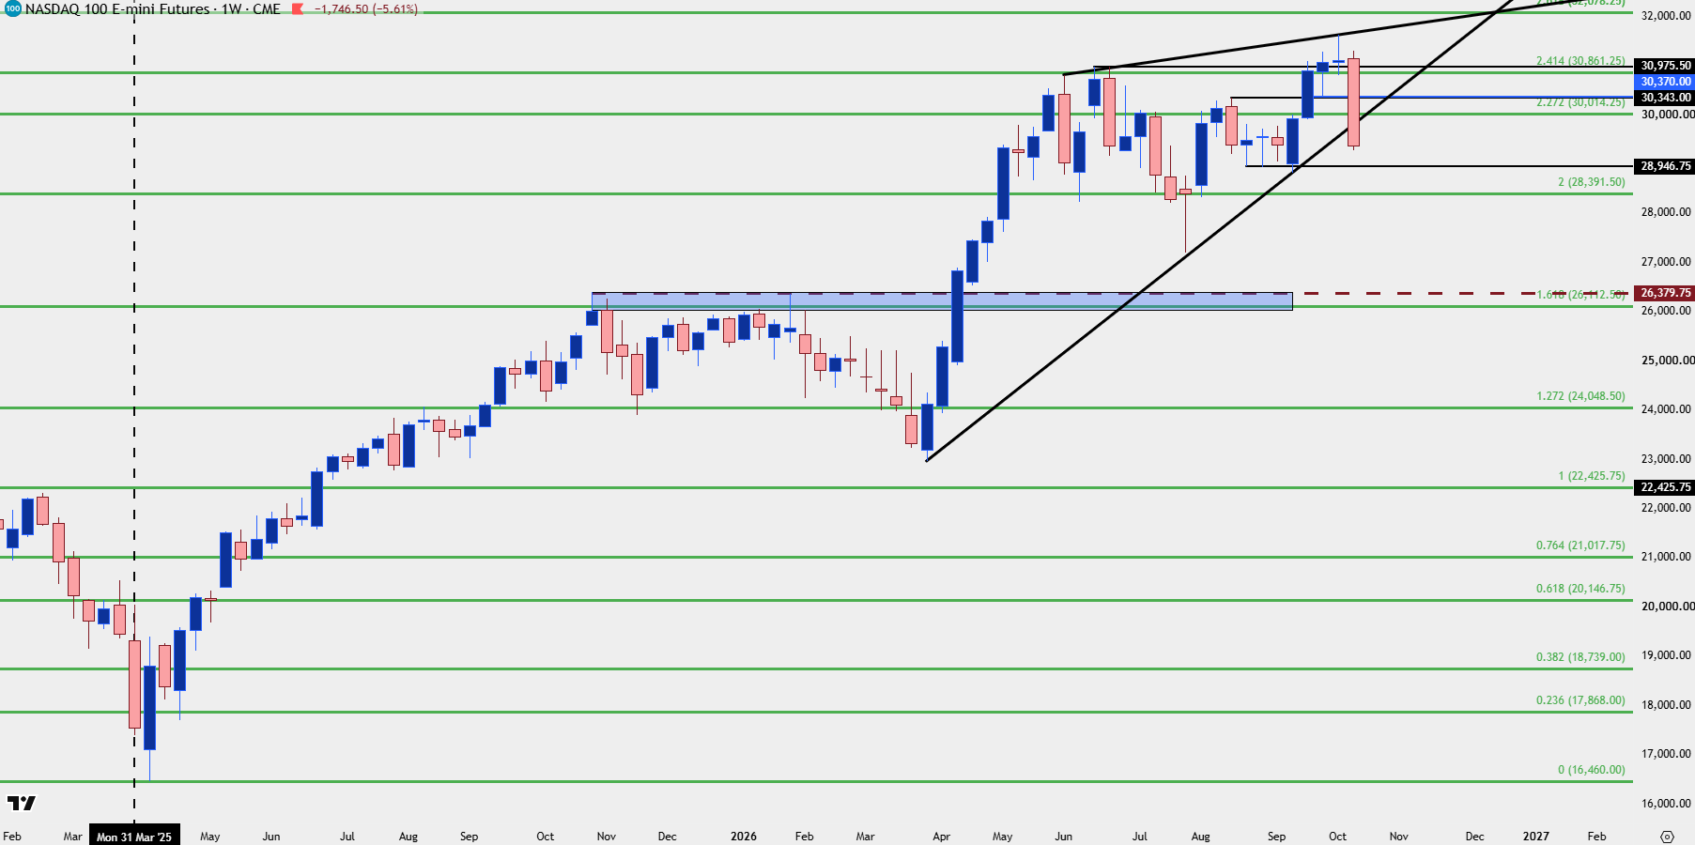1695x845 pixels.
Task: Select the dark red 26,379.75 price label
Action: (x=1665, y=293)
